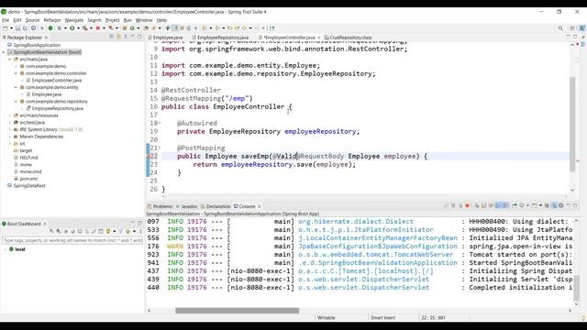This screenshot has width=587, height=330.
Task: Click the Clear Console icon
Action: click(477, 205)
